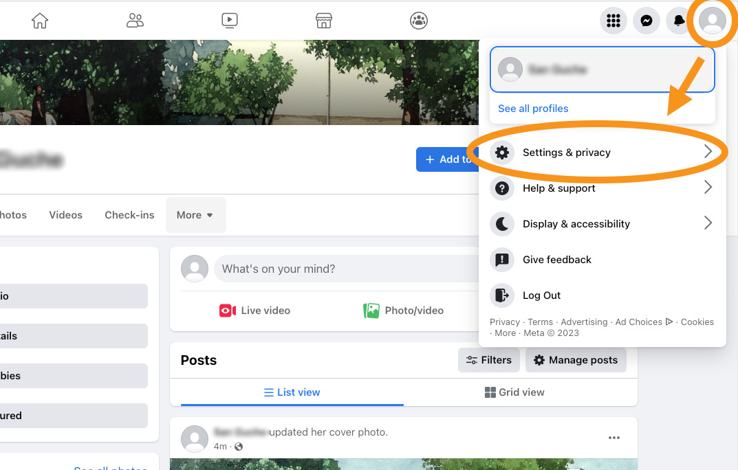The image size is (738, 470).
Task: Open the post Filters button
Action: point(489,360)
